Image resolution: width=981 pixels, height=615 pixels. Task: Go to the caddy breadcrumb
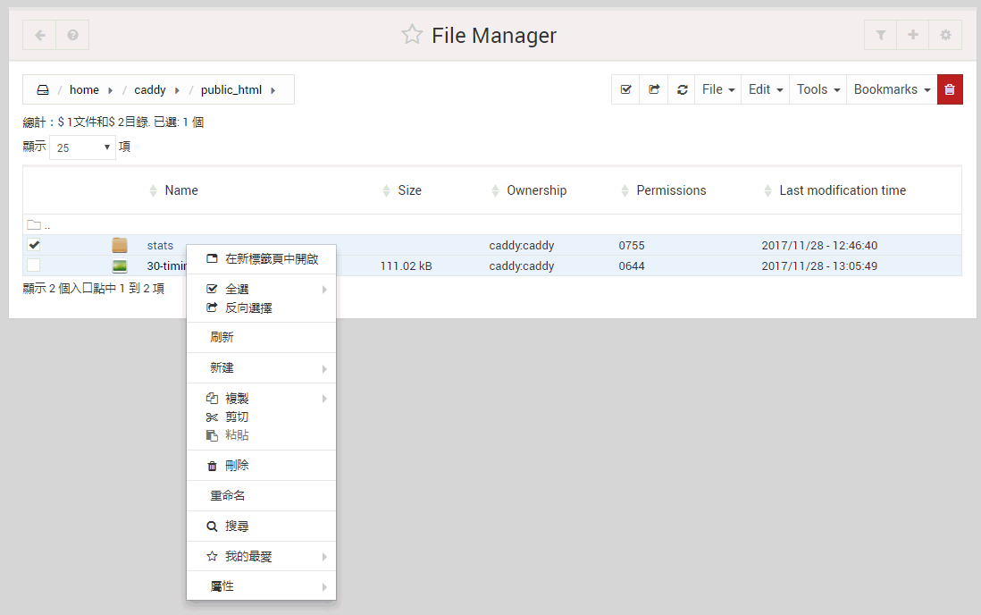coord(149,90)
